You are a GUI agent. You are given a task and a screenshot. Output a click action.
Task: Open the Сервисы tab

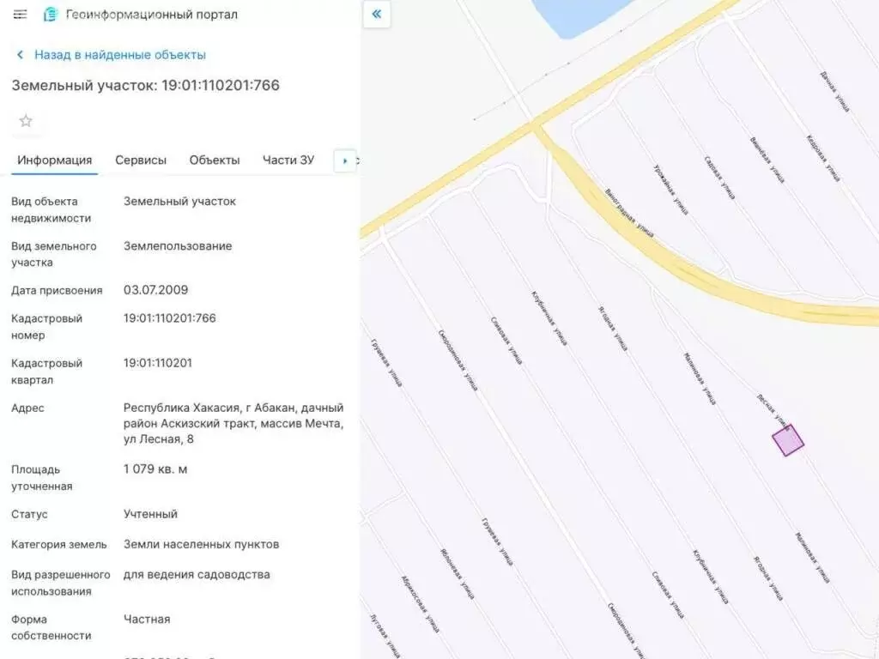[141, 160]
